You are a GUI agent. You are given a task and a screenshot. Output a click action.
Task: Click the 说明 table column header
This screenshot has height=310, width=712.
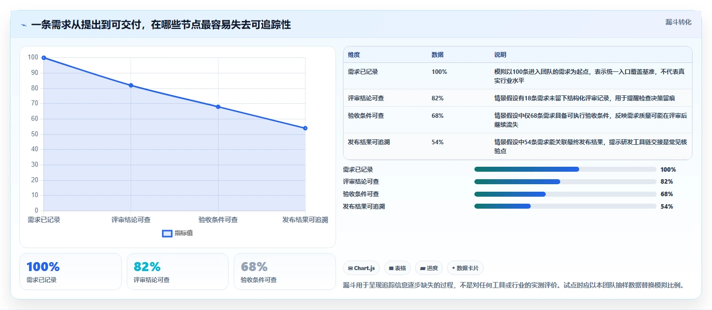(500, 55)
